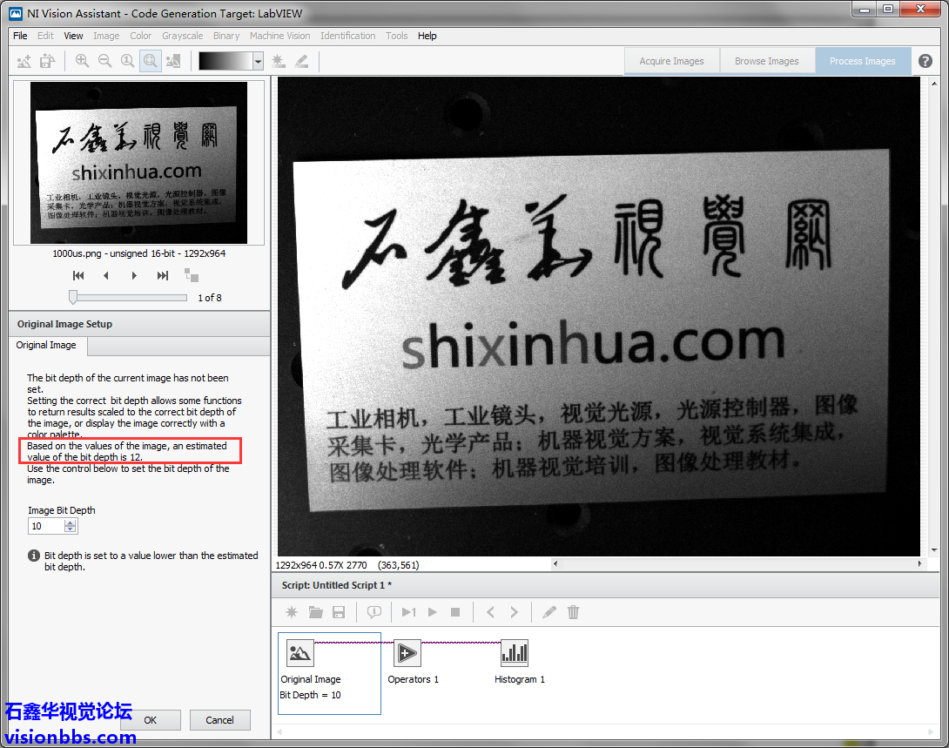Increment the Image Bit Depth stepper

pyautogui.click(x=71, y=522)
